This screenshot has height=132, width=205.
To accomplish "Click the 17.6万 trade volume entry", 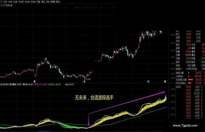I will click(x=197, y=94).
